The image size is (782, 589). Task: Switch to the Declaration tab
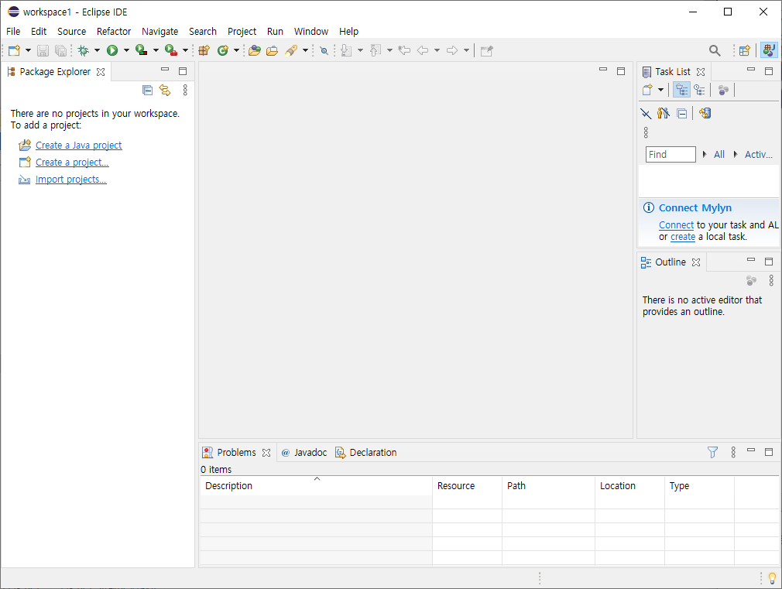(366, 452)
